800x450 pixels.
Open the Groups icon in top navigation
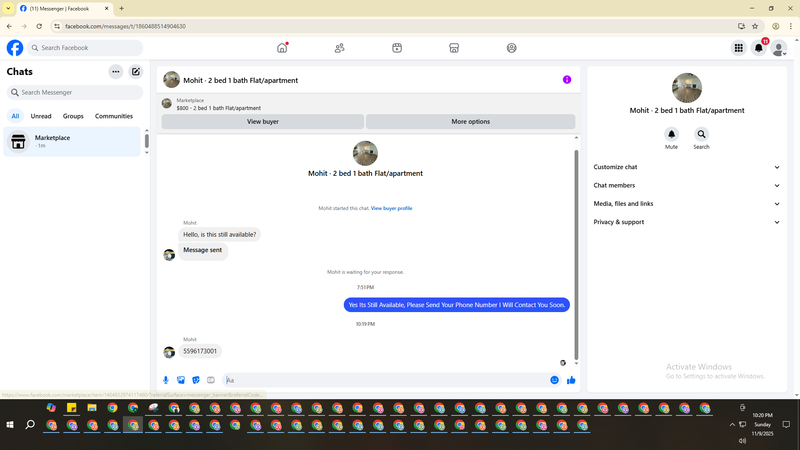point(512,48)
